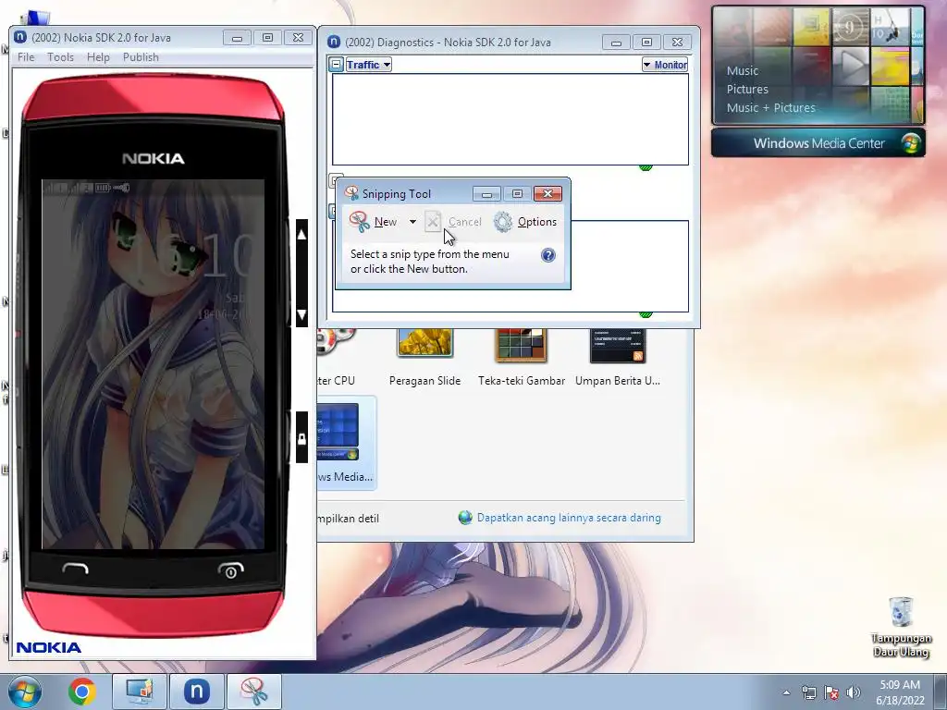Open the File menu in Nokia SDK

(26, 57)
